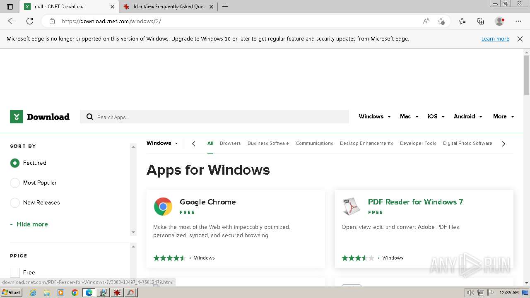Switch to the Developer Tools category tab

(x=418, y=143)
